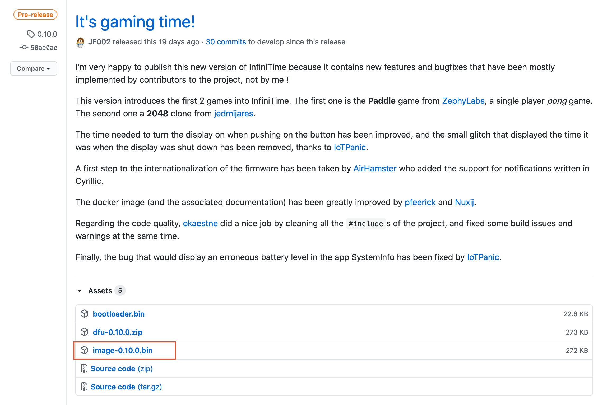Click the zip file icon for Source code (zip)
Viewport: 603px width, 405px height.
click(84, 368)
